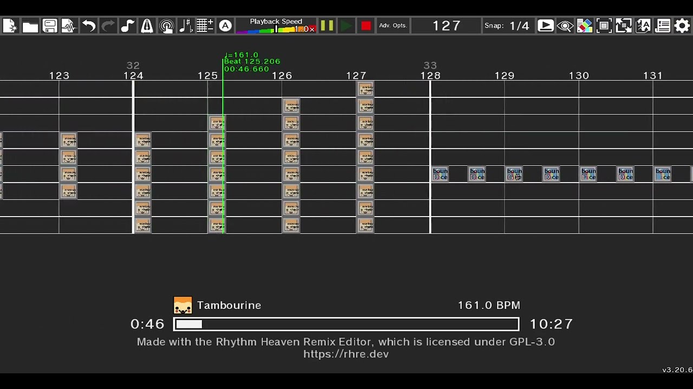This screenshot has width=693, height=389.
Task: Click the version number v3.20.6
Action: (x=677, y=370)
